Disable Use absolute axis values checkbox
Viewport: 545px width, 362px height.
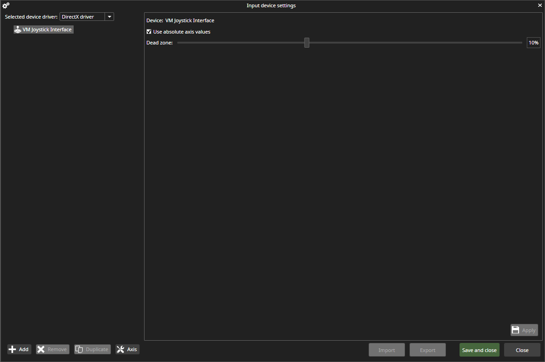pos(149,32)
